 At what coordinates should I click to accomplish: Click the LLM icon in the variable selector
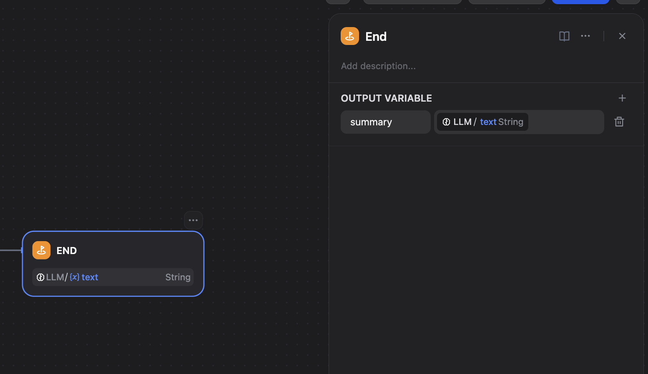coord(446,122)
